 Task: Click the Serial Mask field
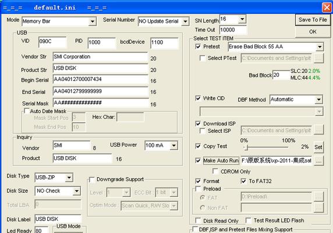[100, 103]
